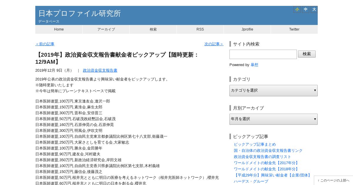Screen dimensions: 353x185
Task: Open ワールドメイトの献金先【2018年分】 link
Action: [267, 169]
